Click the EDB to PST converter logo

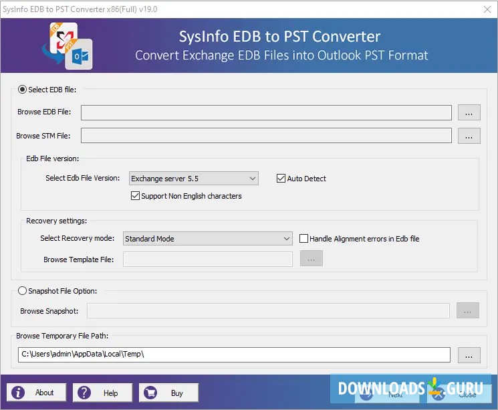[x=68, y=45]
